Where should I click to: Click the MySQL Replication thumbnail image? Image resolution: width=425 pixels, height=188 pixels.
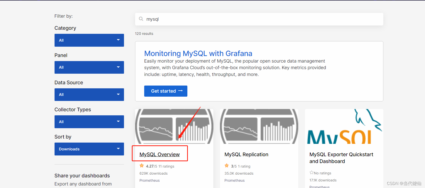[259, 126]
